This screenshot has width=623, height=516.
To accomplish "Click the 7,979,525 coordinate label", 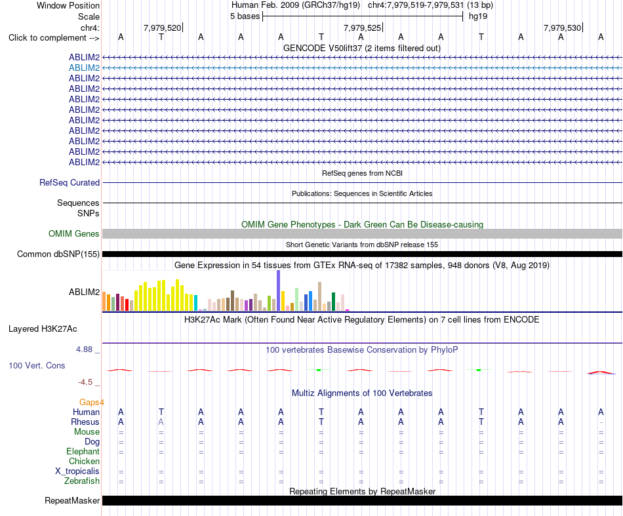I will [363, 28].
